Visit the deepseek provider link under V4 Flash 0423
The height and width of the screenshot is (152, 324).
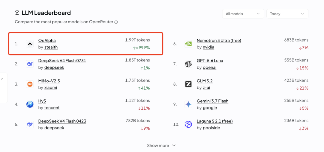tap(54, 128)
